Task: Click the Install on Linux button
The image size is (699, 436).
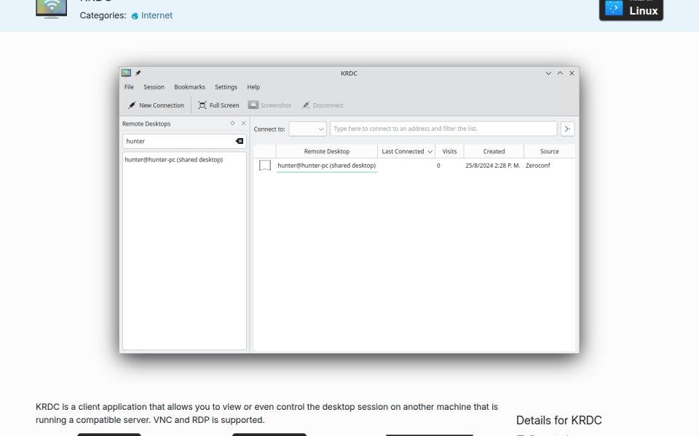Action: point(631,9)
